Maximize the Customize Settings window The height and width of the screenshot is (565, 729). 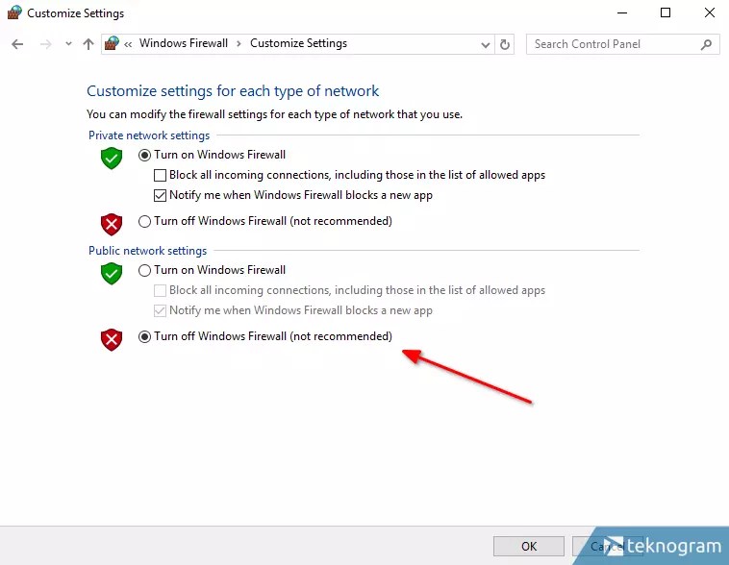pos(666,13)
